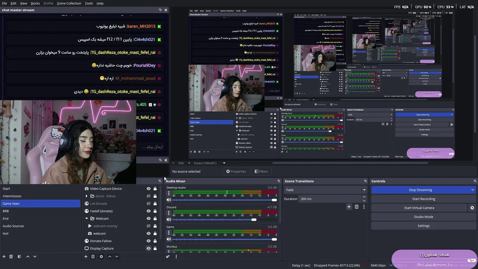
Task: Collapse the Webcam group
Action: click(87, 219)
